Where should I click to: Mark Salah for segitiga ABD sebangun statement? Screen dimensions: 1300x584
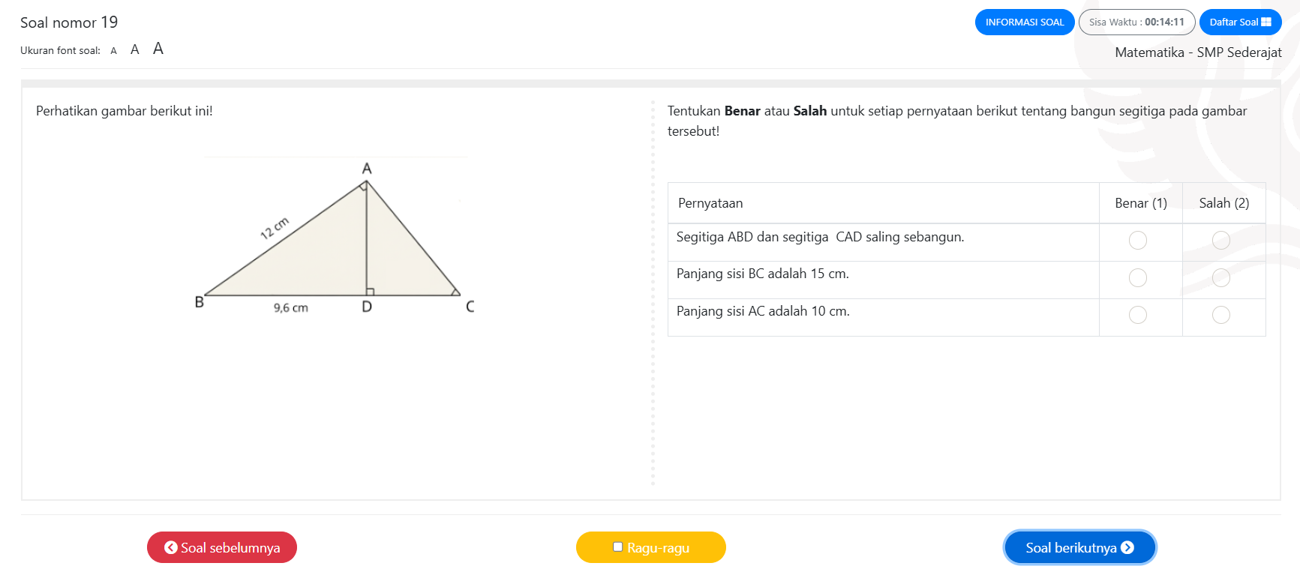[x=1220, y=241]
